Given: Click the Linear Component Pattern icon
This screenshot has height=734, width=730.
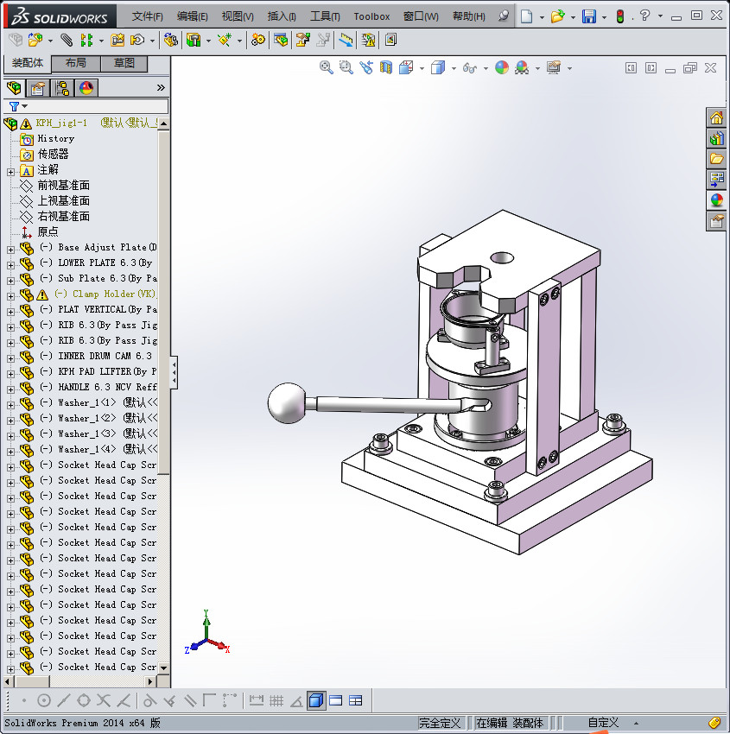Looking at the screenshot, I should pyautogui.click(x=86, y=41).
